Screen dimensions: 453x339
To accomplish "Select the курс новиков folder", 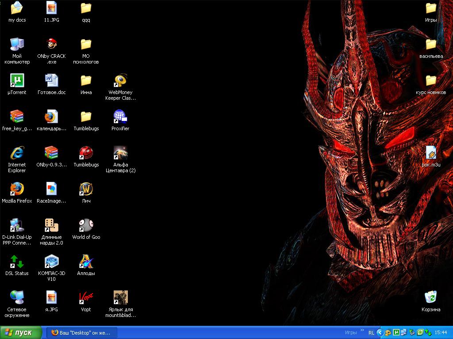I will pos(431,80).
